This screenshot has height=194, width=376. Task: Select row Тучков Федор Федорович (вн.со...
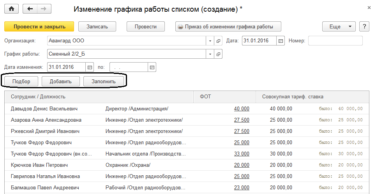187,154
